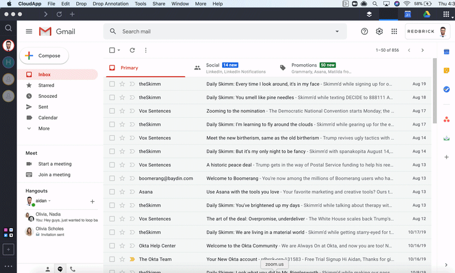Star the boomerang@baydin.com email
455x273 pixels.
pos(122,178)
